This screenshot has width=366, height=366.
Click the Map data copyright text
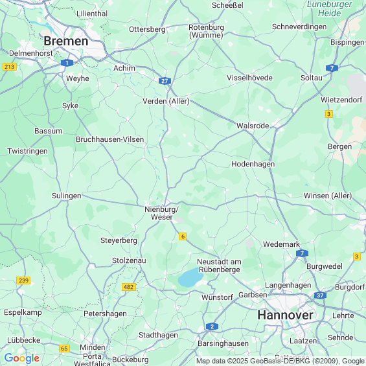click(280, 361)
